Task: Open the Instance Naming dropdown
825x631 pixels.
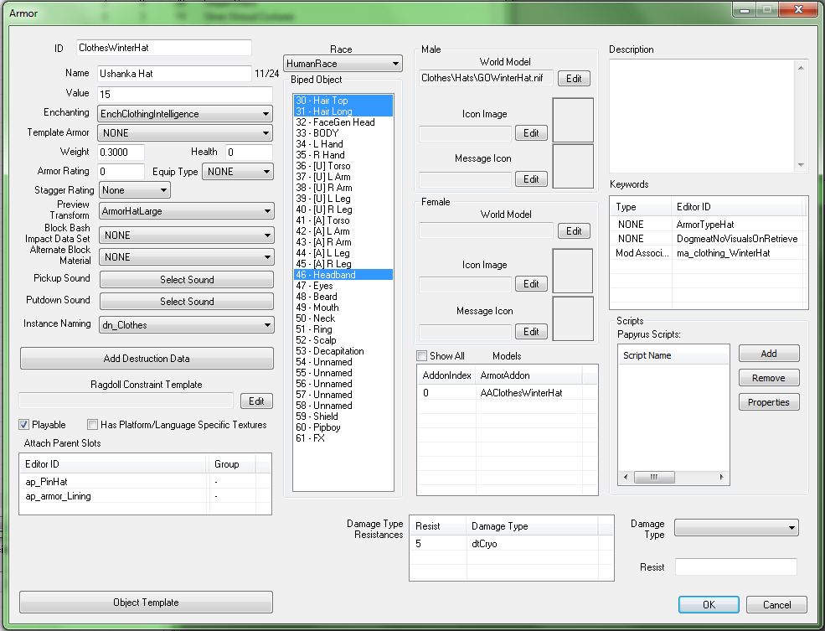Action: [186, 324]
